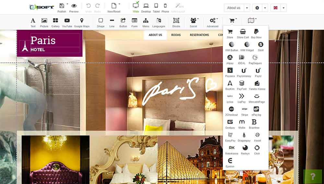Add the PagSeguro payment element
The image size is (324, 184).
pyautogui.click(x=255, y=60)
